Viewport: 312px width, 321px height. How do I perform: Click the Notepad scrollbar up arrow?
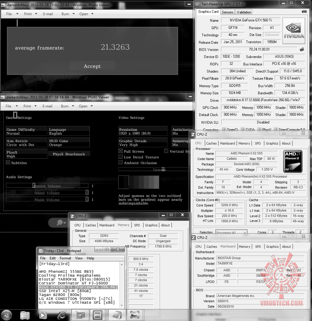tap(122, 264)
